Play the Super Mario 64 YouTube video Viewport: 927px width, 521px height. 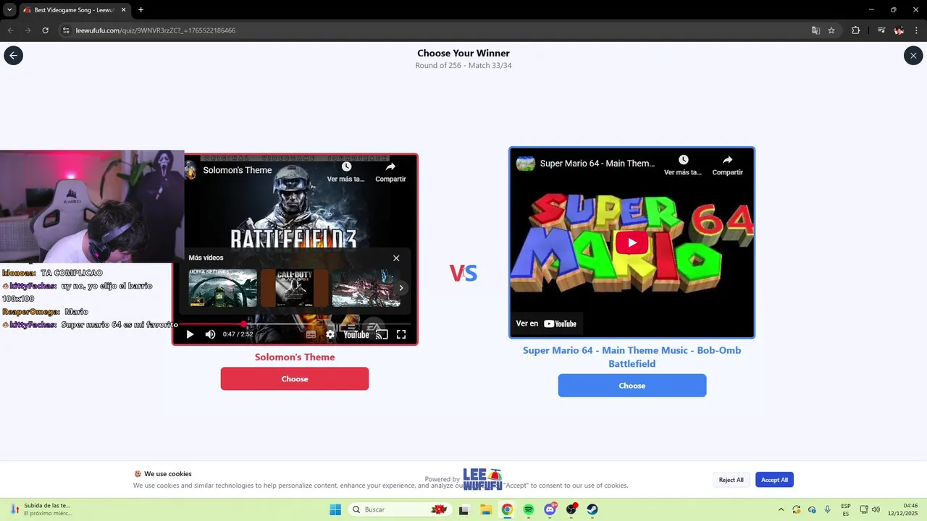click(632, 243)
